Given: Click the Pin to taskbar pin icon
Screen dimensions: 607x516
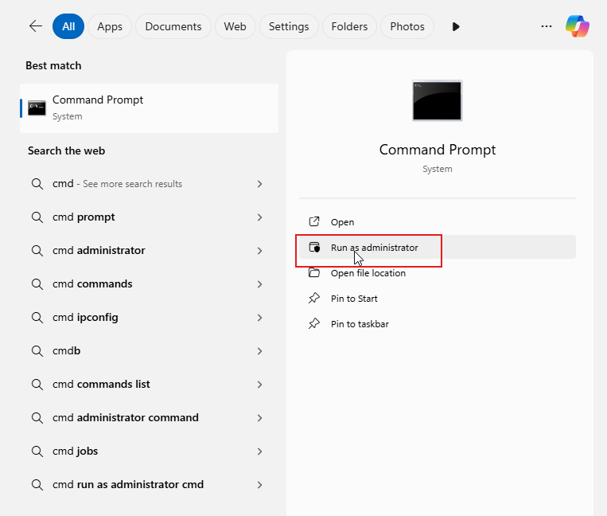Looking at the screenshot, I should coord(314,324).
